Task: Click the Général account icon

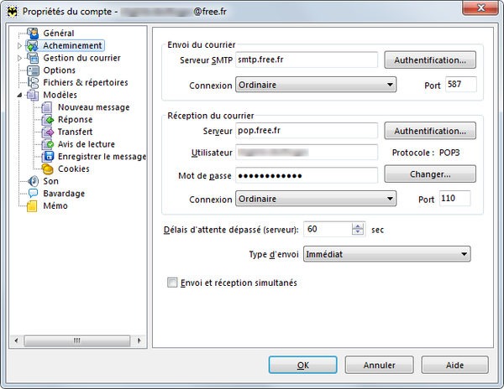Action: coord(33,33)
